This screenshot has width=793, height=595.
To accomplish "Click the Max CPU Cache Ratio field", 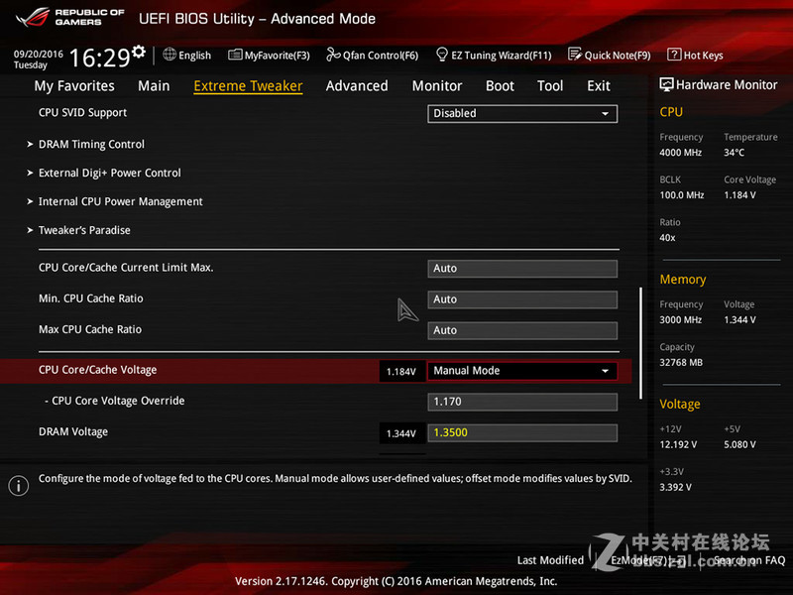I will (x=522, y=330).
